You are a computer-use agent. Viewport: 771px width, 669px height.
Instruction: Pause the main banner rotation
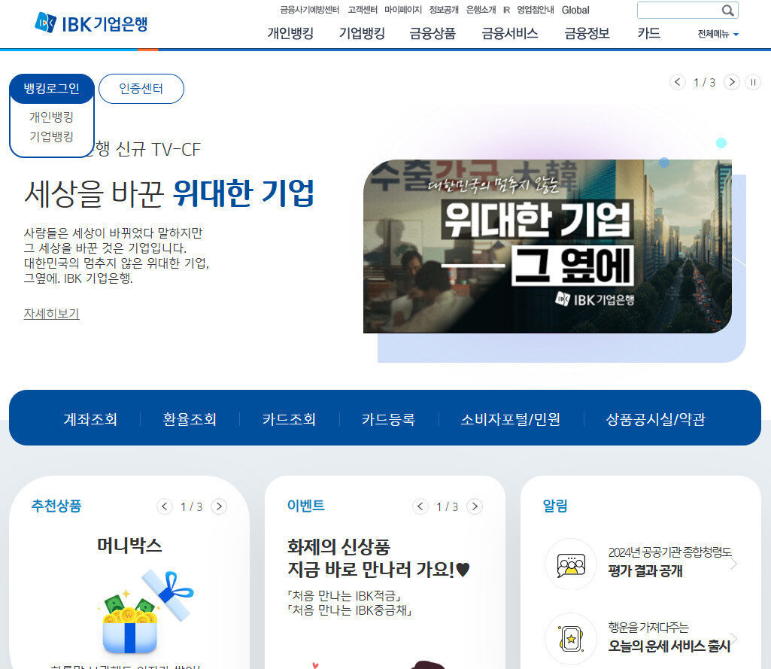pos(753,82)
